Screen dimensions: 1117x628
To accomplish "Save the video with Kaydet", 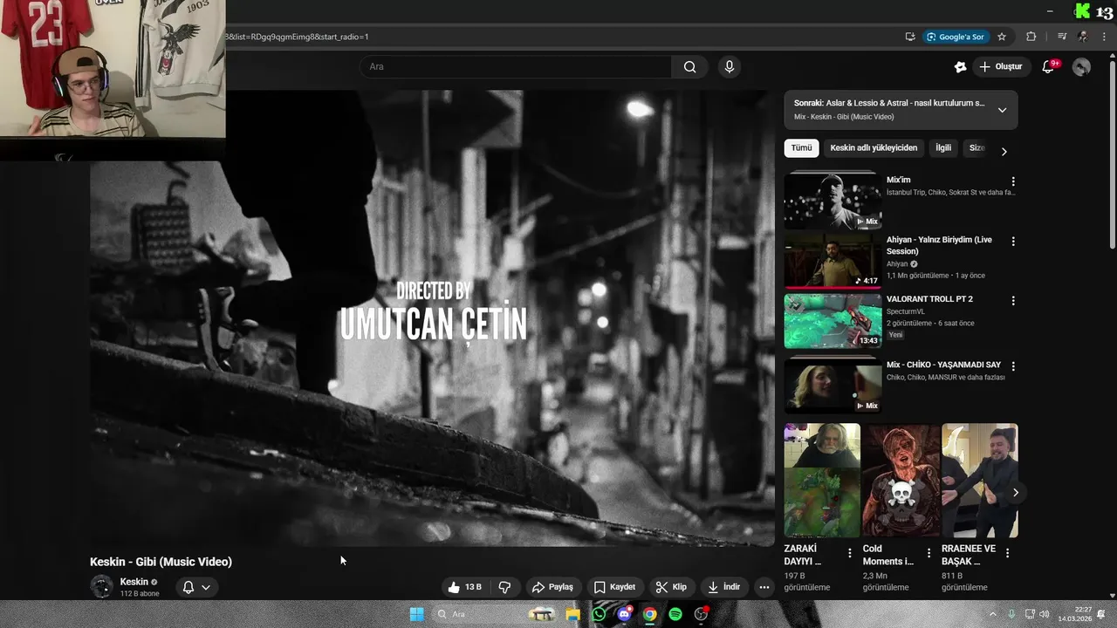I will tap(614, 587).
